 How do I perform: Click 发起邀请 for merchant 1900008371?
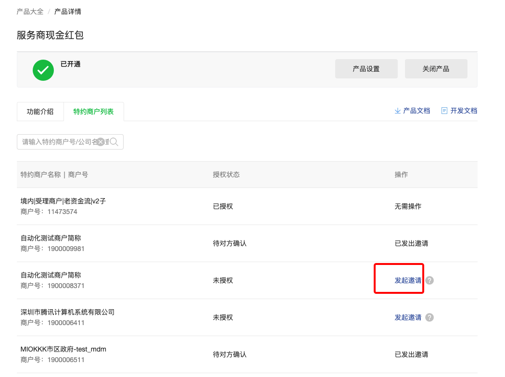(x=407, y=280)
